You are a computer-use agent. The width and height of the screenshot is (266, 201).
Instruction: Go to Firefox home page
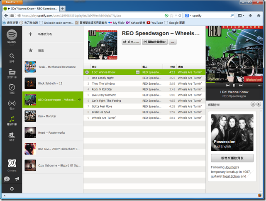tap(259, 16)
